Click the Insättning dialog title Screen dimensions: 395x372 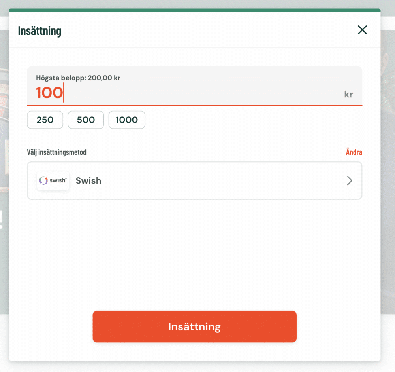[39, 30]
